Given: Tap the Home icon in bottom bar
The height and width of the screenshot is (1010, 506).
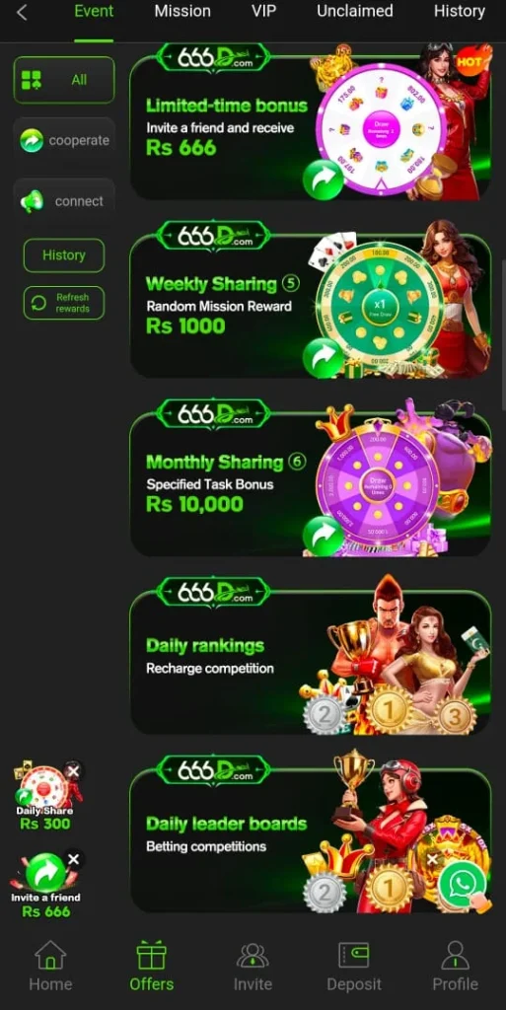Looking at the screenshot, I should coord(50,955).
